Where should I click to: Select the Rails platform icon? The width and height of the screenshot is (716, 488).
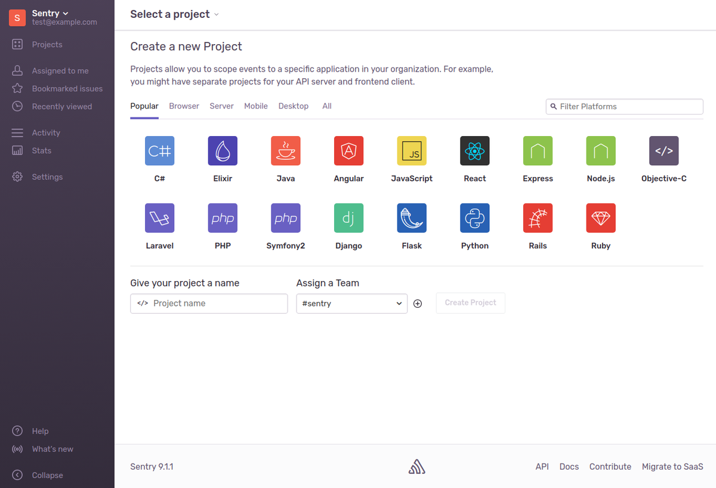[538, 218]
